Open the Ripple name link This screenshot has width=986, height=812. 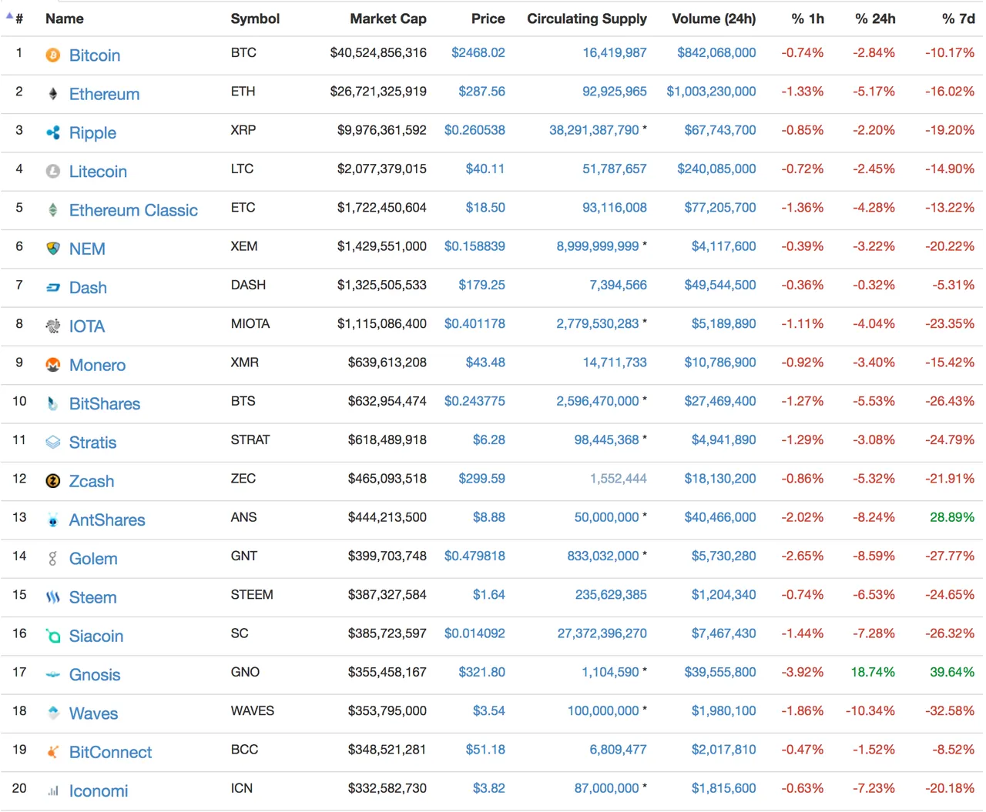92,132
